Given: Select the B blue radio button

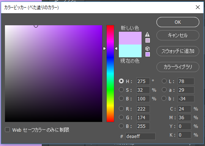Looking at the screenshot, I should point(121,126).
